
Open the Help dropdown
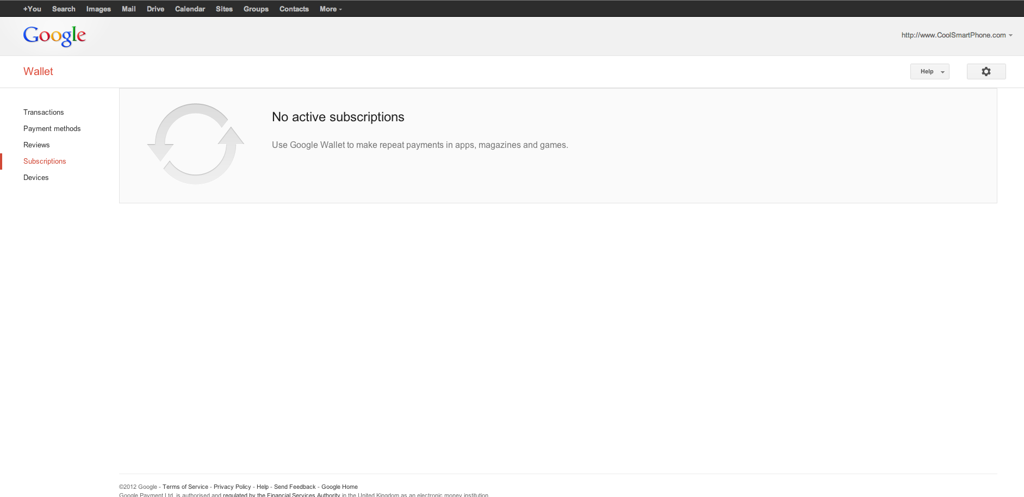click(x=929, y=71)
